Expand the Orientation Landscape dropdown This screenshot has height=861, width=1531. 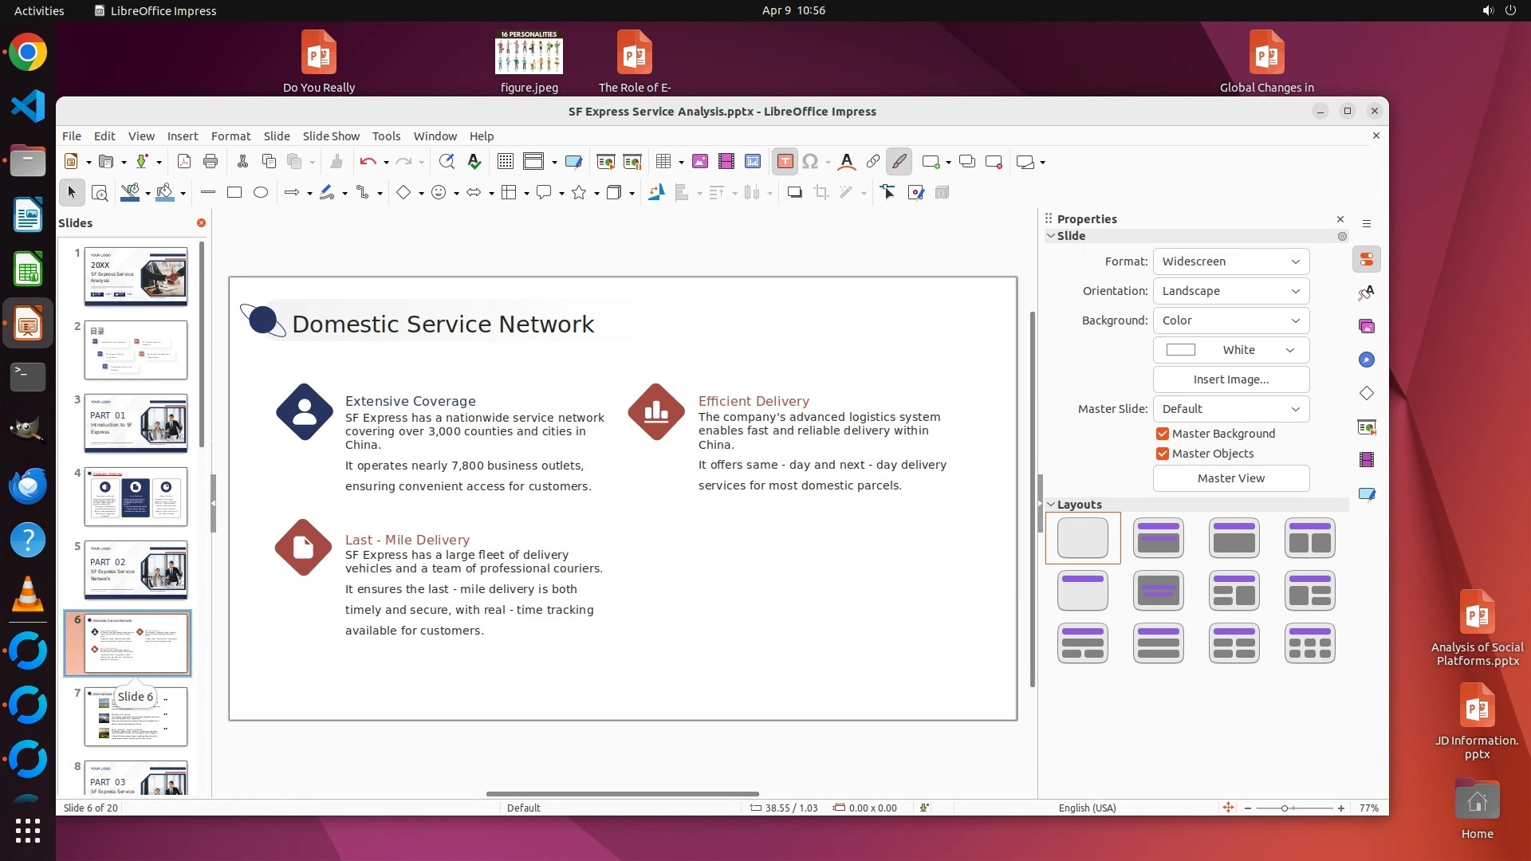point(1230,291)
